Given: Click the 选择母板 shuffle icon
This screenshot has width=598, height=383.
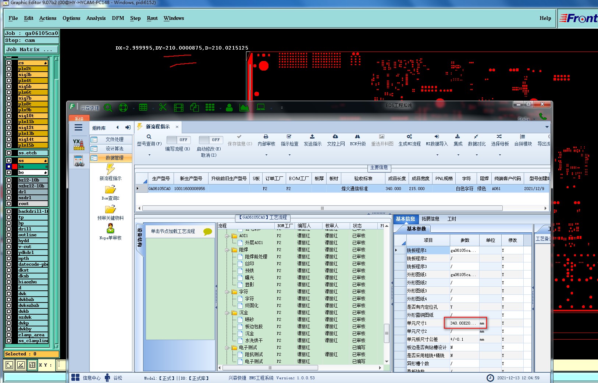Looking at the screenshot, I should point(499,136).
